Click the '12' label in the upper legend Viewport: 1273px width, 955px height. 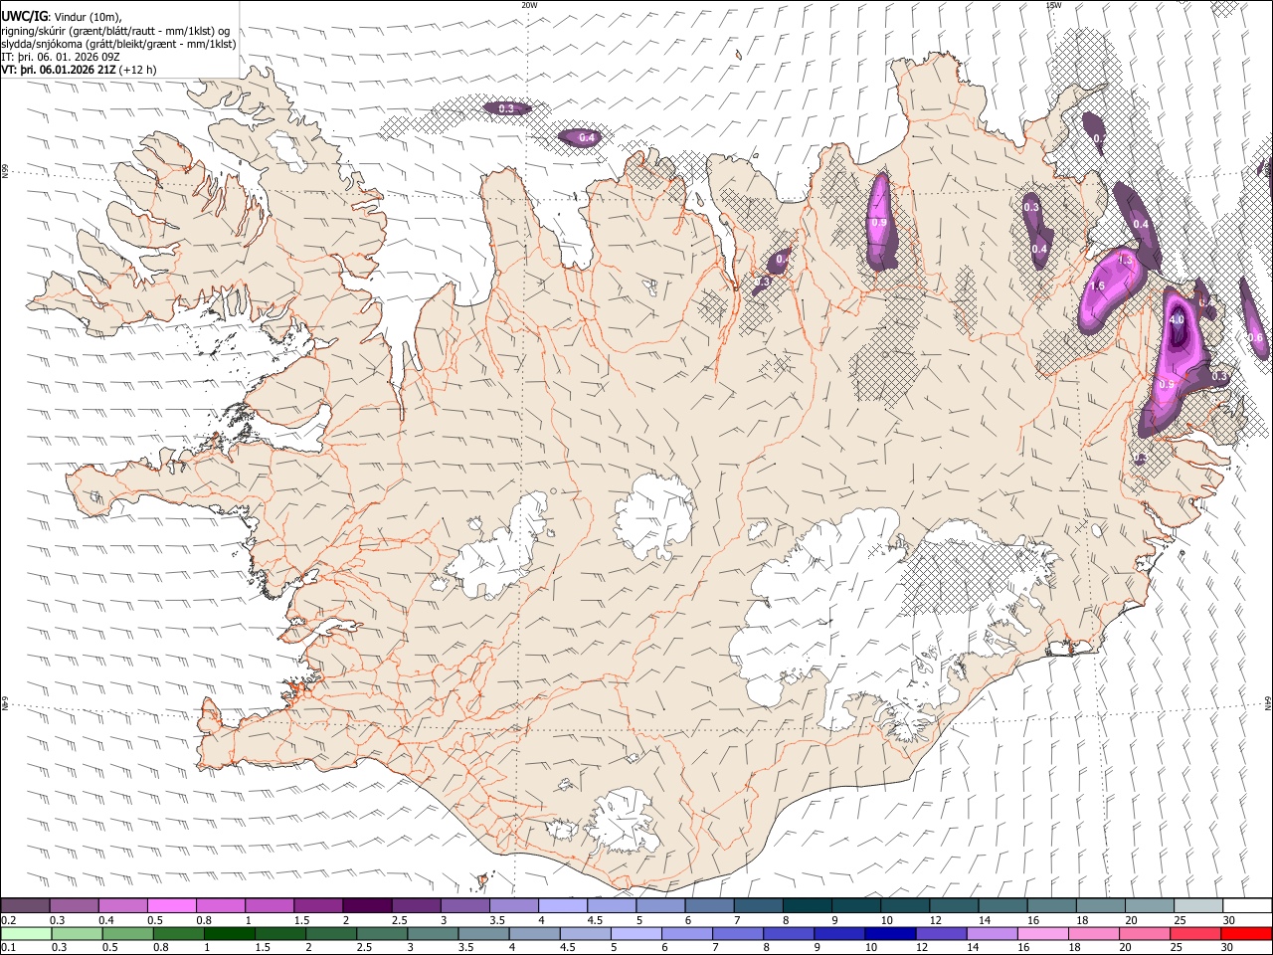(x=935, y=920)
